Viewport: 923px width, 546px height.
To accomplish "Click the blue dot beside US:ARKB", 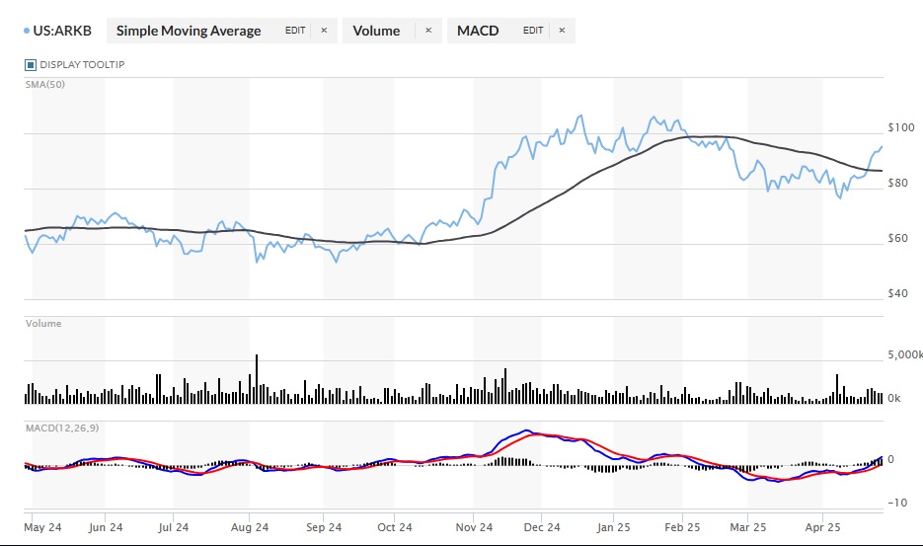I will (x=26, y=31).
